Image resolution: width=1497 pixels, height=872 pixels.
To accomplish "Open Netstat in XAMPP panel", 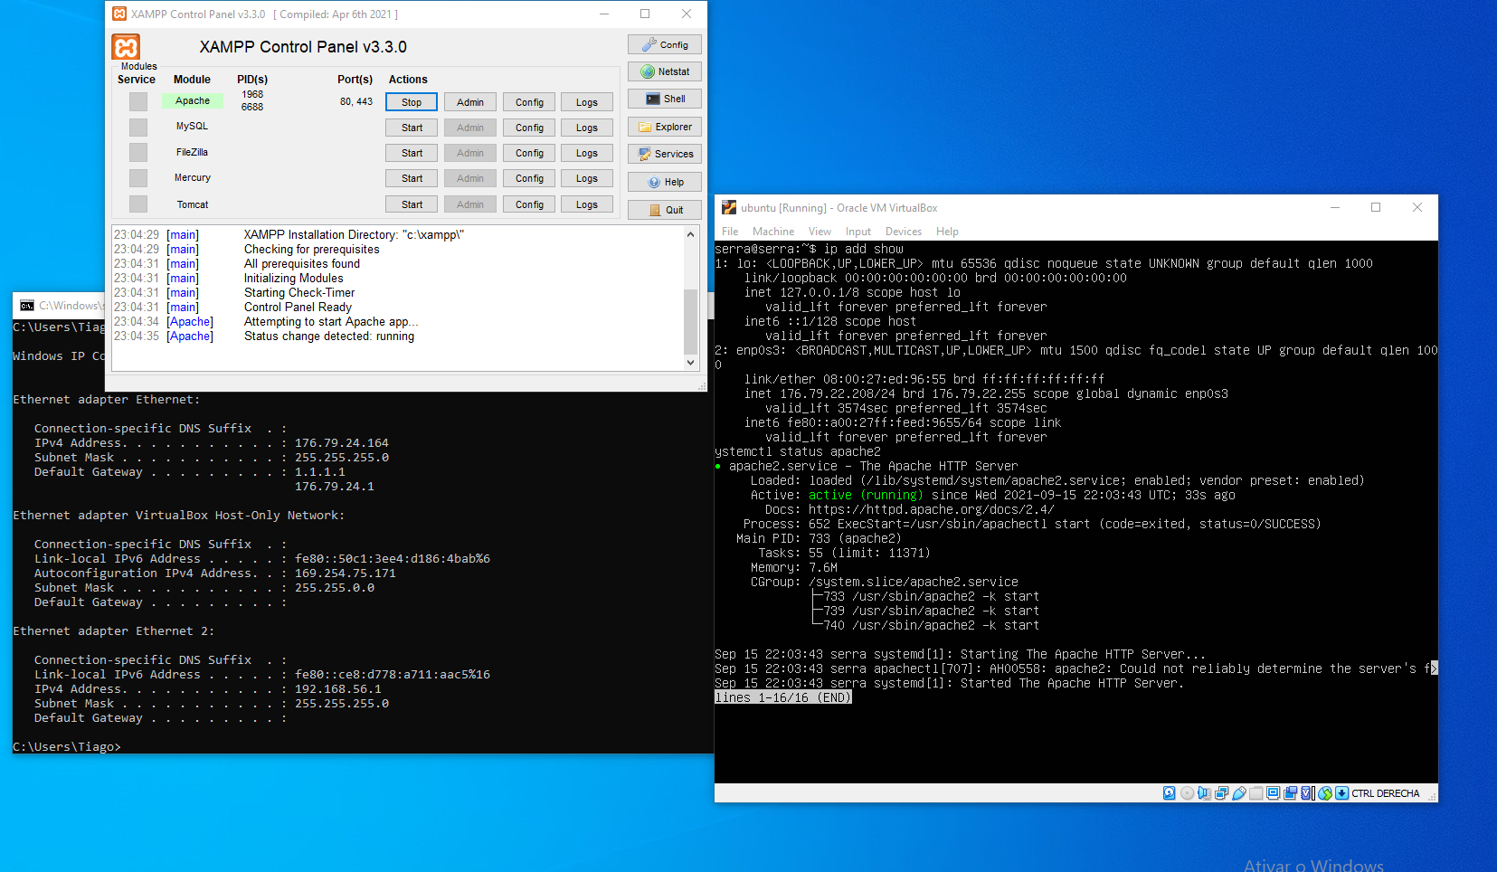I will [x=665, y=71].
